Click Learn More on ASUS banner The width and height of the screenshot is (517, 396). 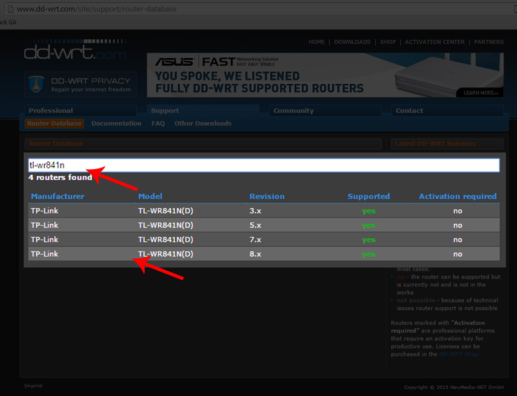[481, 93]
